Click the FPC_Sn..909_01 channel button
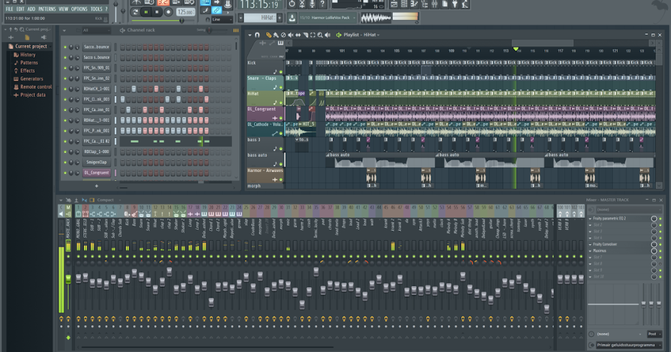Screen dimensions: 671x352 click(96, 68)
